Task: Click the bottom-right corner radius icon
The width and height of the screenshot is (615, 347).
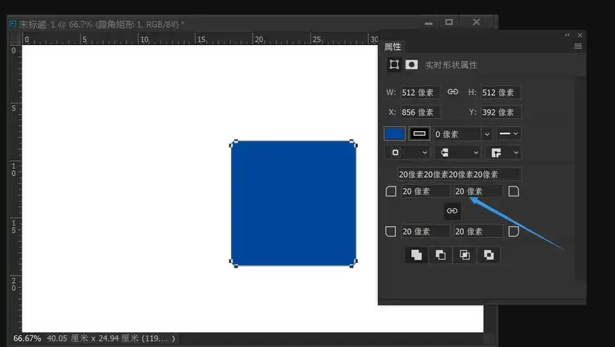Action: click(x=513, y=231)
